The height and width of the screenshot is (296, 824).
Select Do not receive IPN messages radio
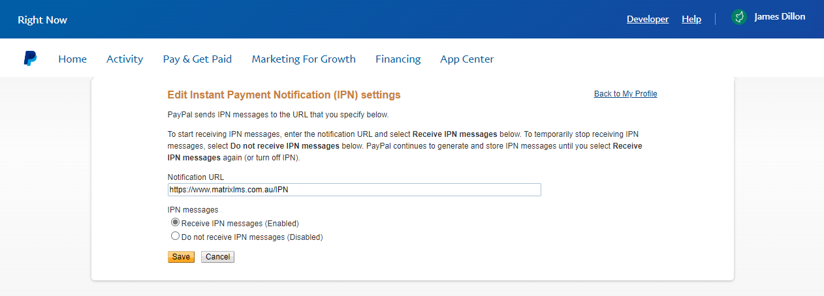coord(175,236)
